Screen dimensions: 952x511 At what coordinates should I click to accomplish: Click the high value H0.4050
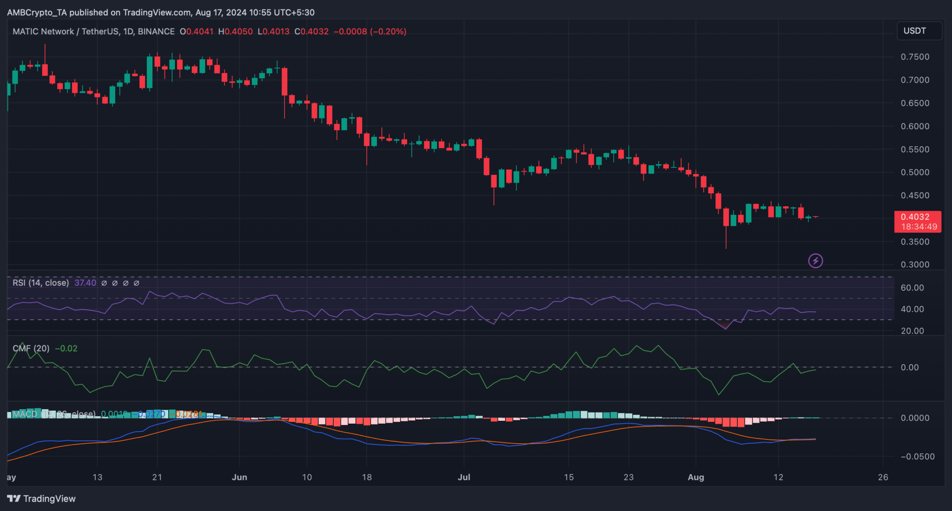click(x=236, y=31)
